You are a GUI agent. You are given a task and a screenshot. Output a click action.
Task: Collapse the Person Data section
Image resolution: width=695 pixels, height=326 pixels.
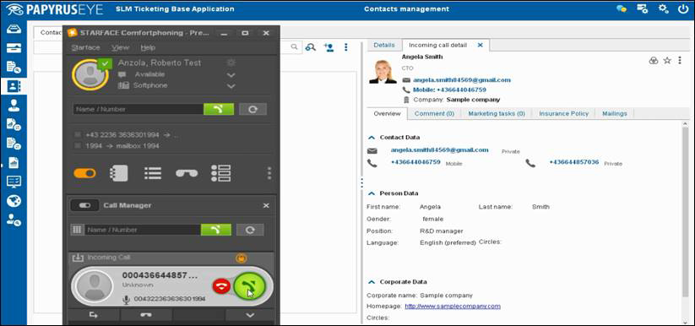[x=371, y=193]
